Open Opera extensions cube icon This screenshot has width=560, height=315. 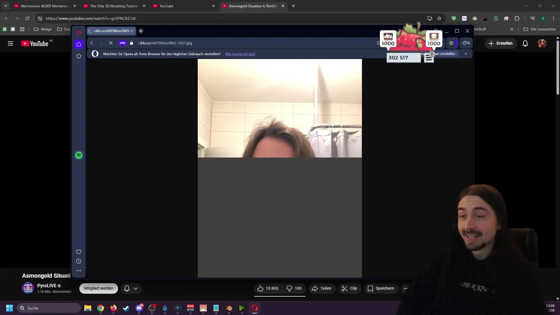click(x=451, y=43)
